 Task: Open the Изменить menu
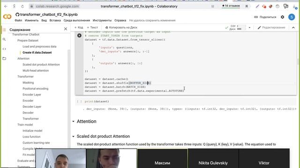click(31, 21)
